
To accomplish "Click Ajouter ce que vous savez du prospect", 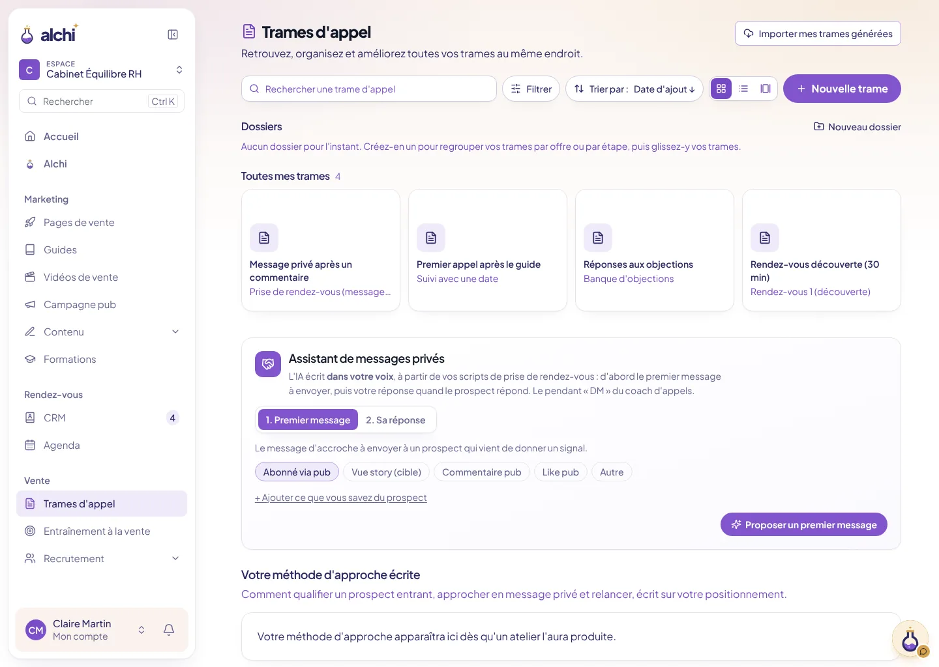I will 340,498.
